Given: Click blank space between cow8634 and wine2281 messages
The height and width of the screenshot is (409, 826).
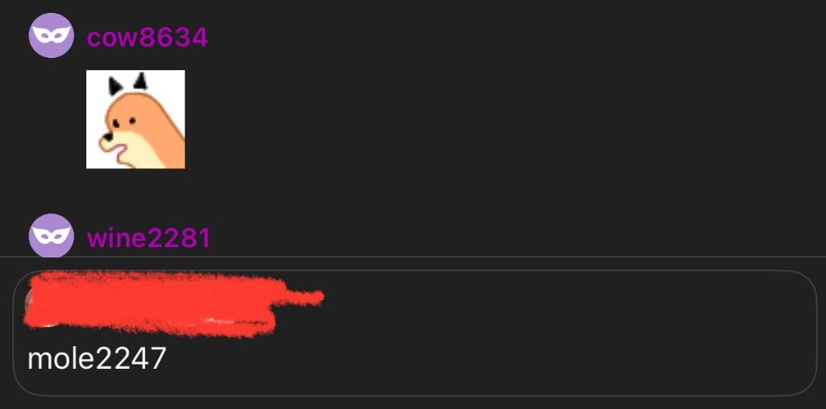Looking at the screenshot, I should click(x=413, y=190).
